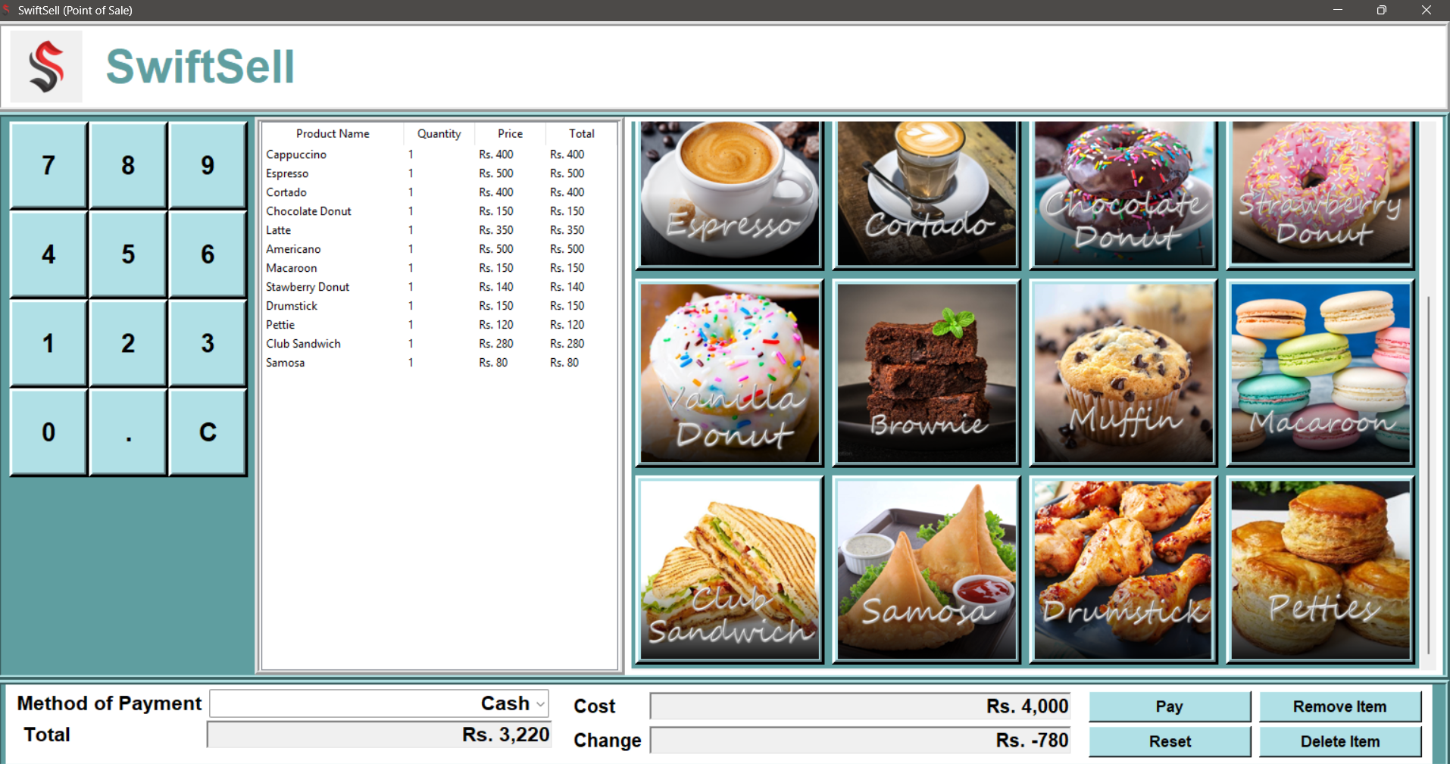Select the Chocolate Donut order row
This screenshot has height=764, width=1450.
(x=439, y=211)
